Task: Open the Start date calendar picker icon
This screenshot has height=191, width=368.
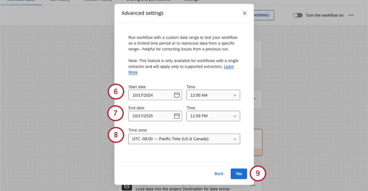Action: [x=177, y=95]
